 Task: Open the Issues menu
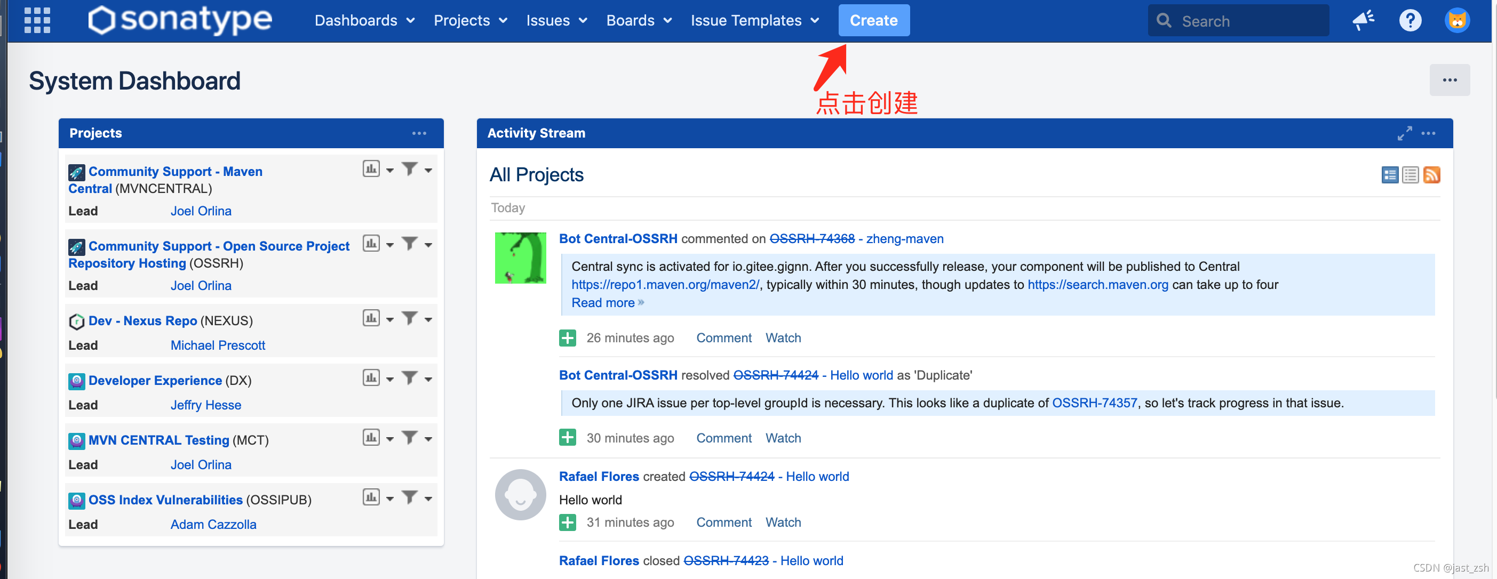556,20
